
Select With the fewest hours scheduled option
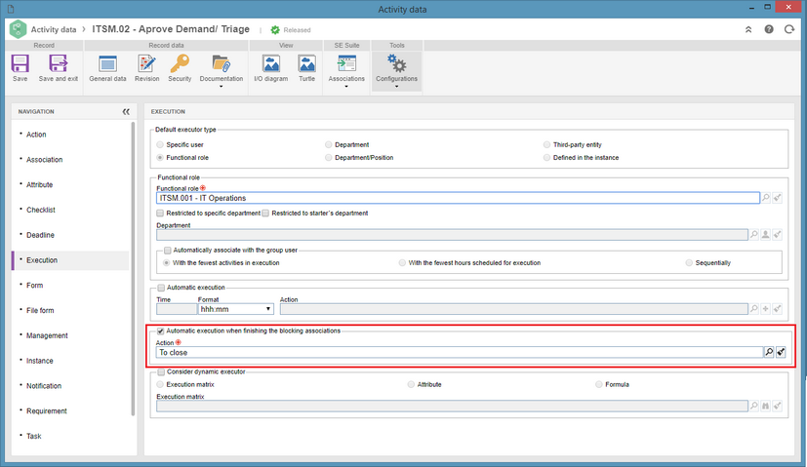[x=402, y=263]
